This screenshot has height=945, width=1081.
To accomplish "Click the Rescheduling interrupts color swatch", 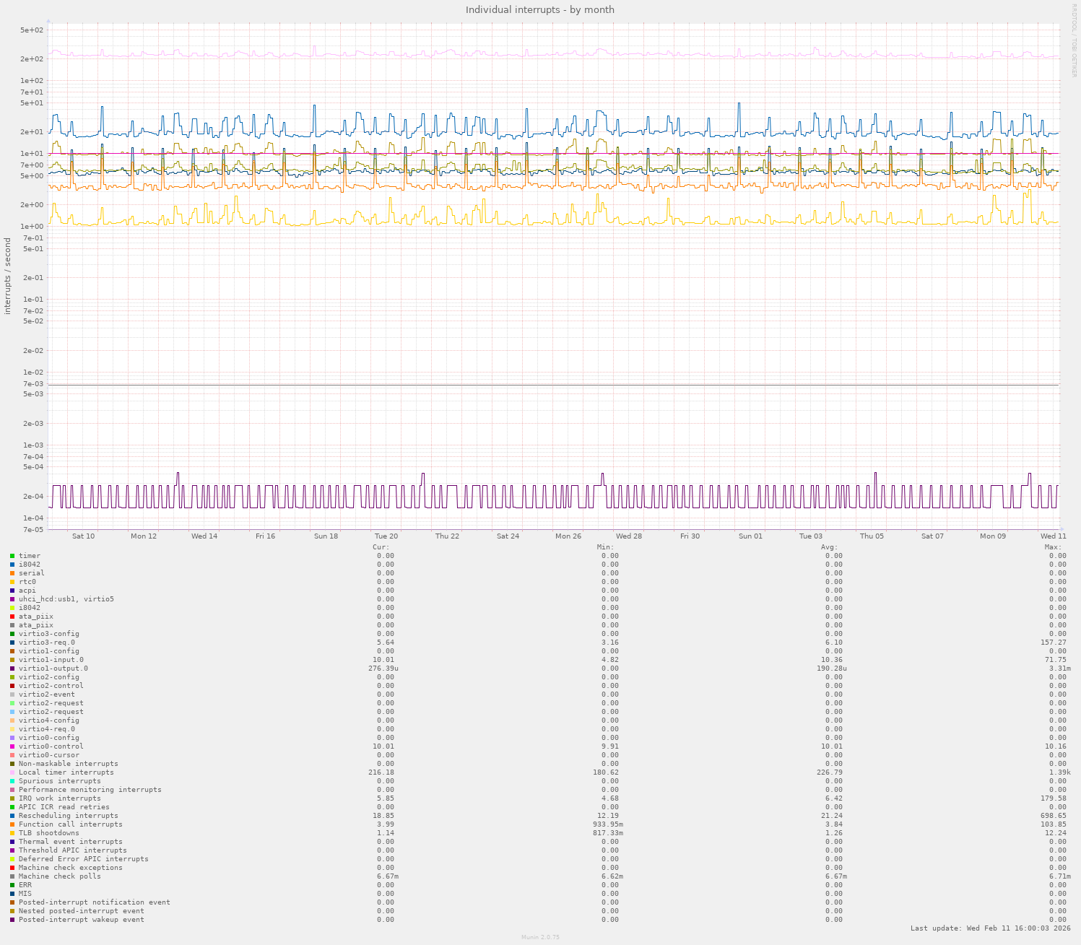I will [x=12, y=816].
